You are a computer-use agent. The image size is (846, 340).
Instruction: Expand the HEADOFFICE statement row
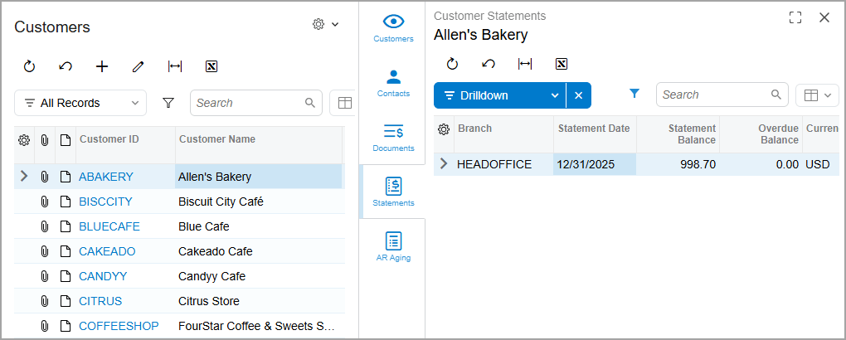tap(444, 164)
